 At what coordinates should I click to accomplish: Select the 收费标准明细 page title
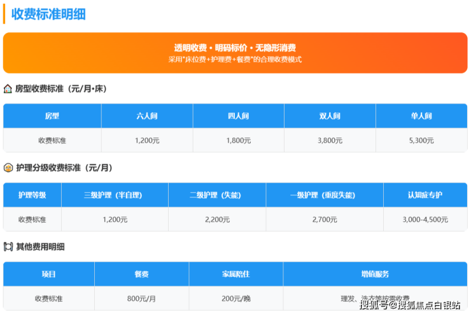pos(48,14)
